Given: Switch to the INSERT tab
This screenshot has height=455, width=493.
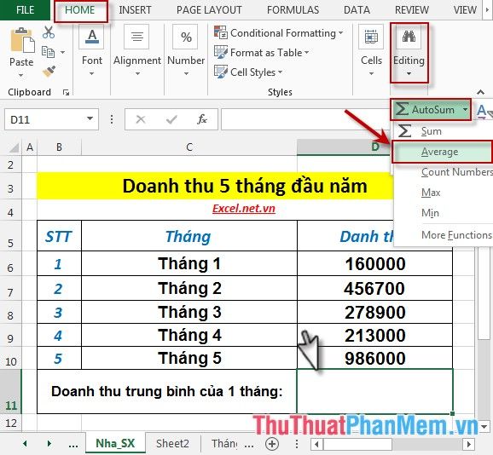Looking at the screenshot, I should (x=135, y=10).
